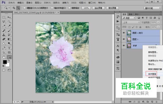This screenshot has width=163, height=104.
Task: Change screen mode from the toolbox
Action: click(x=9, y=70)
